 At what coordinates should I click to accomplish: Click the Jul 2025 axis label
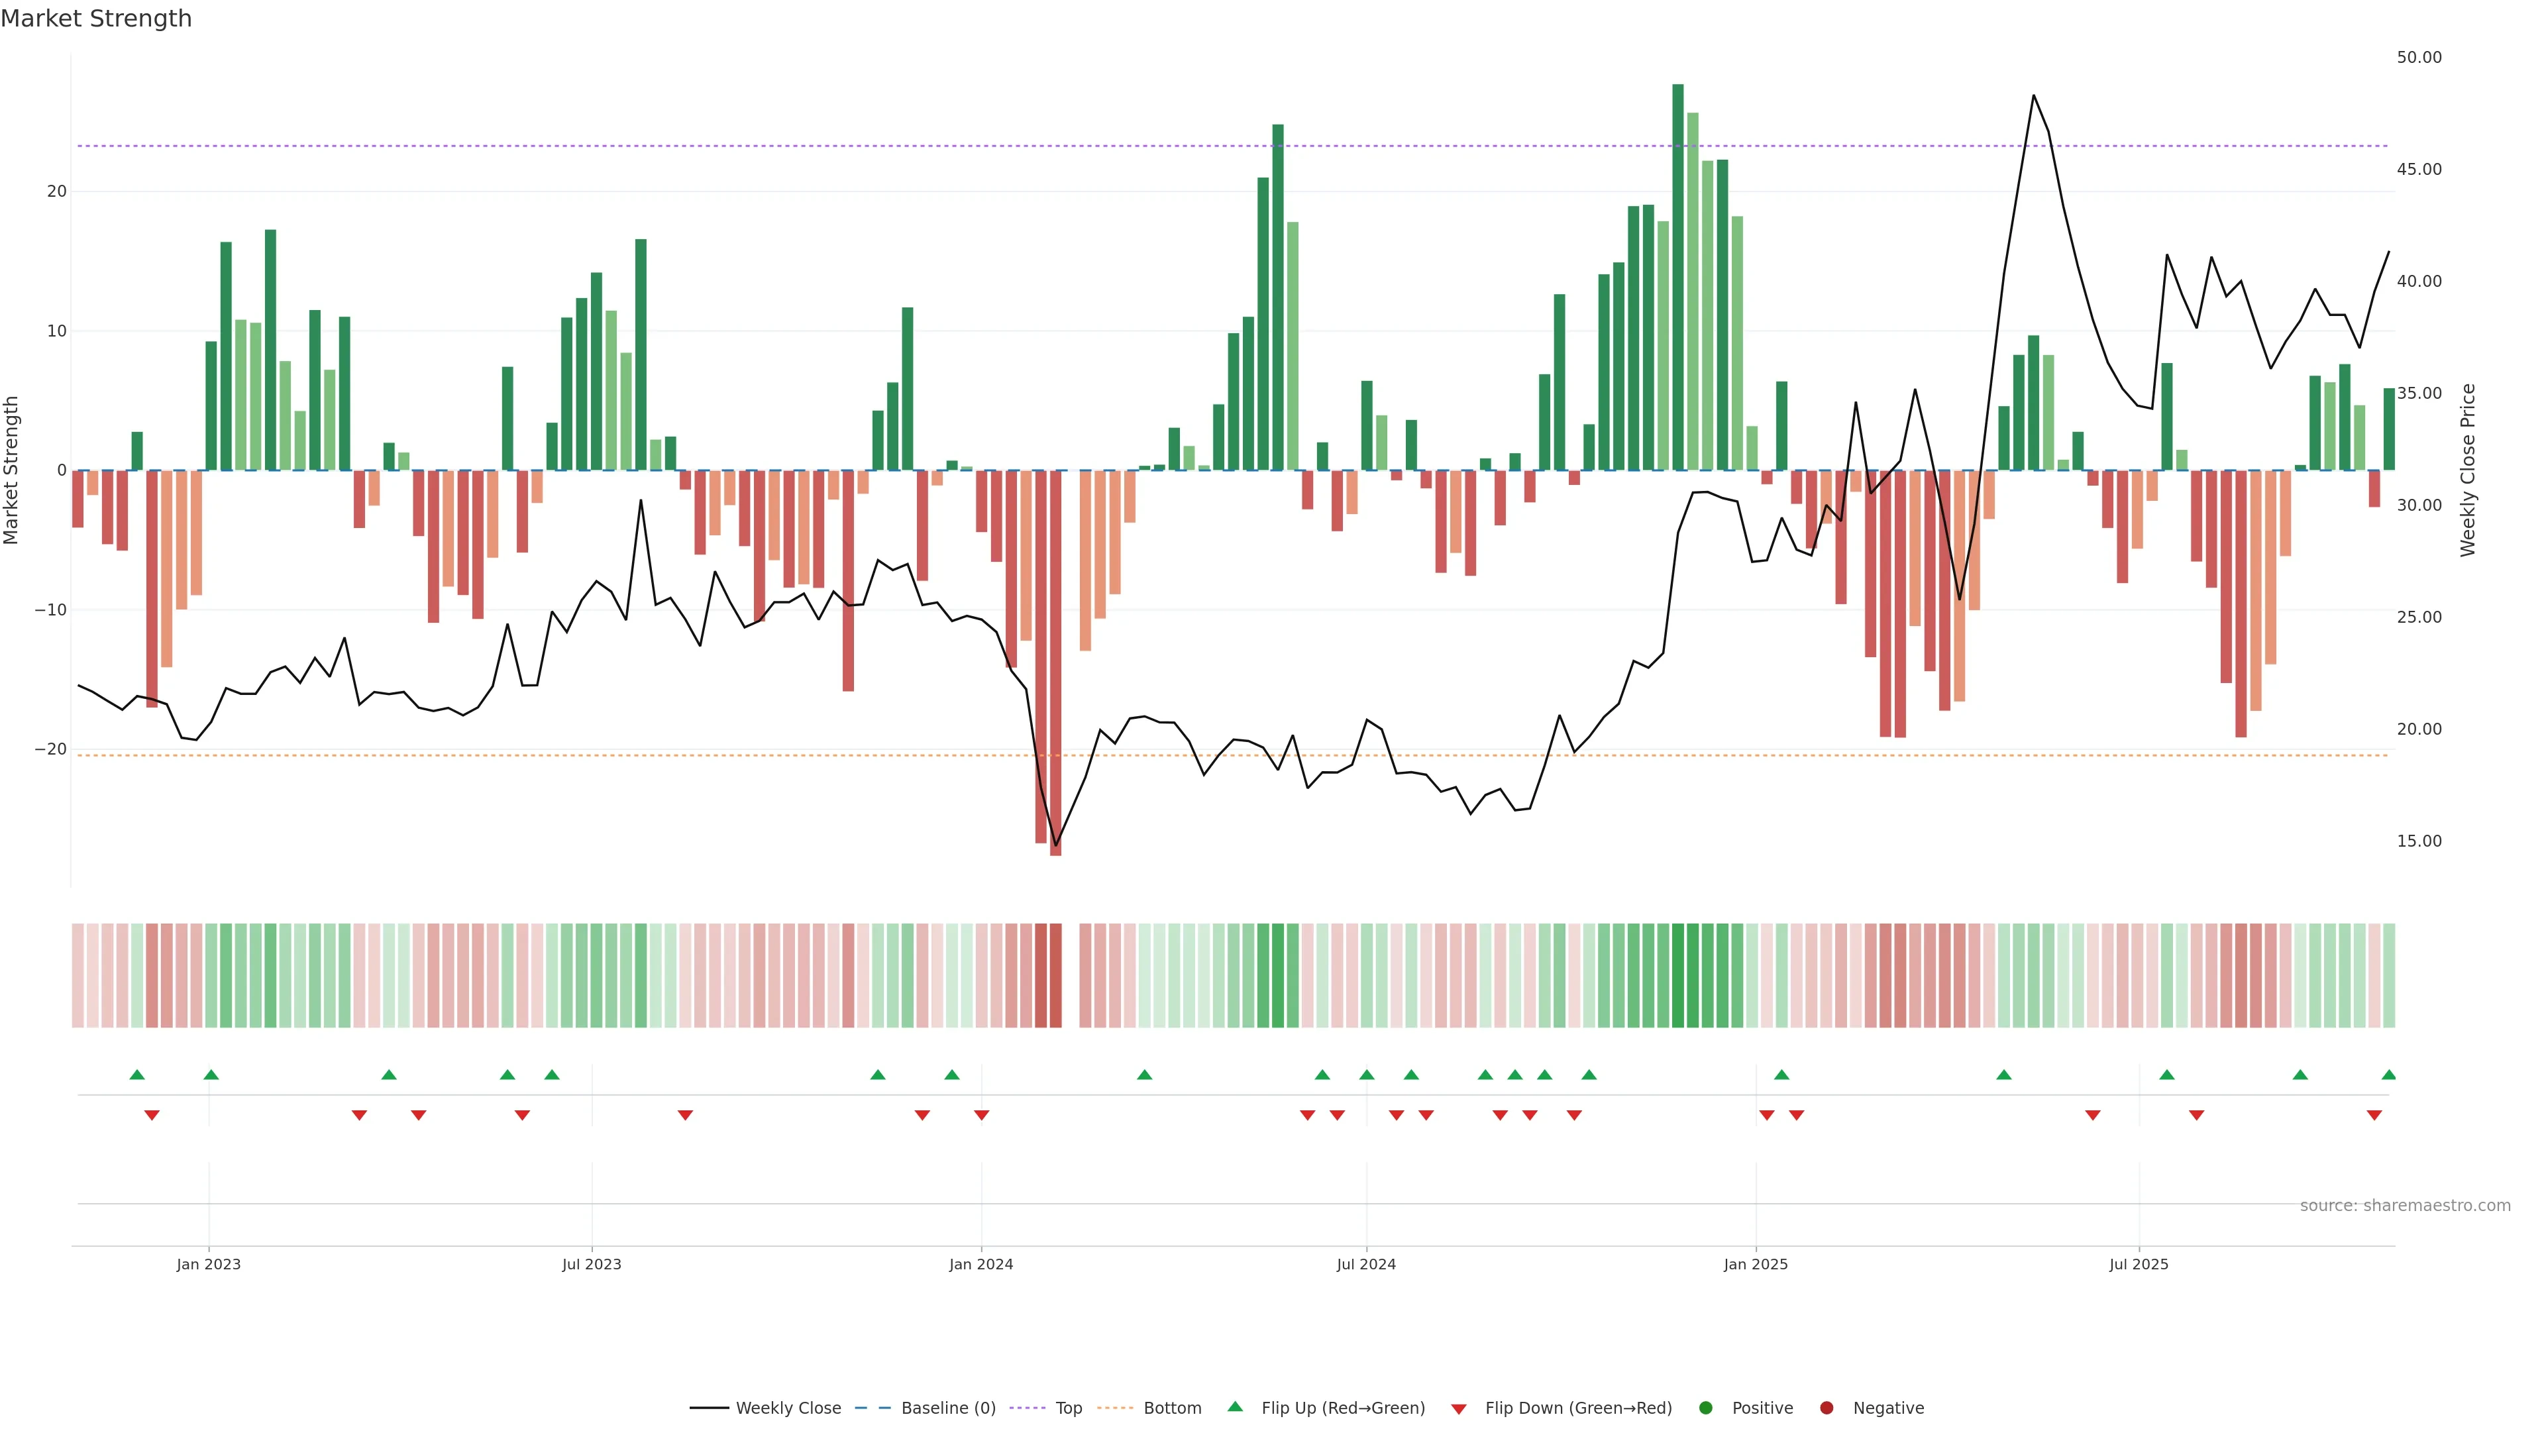(2138, 1264)
